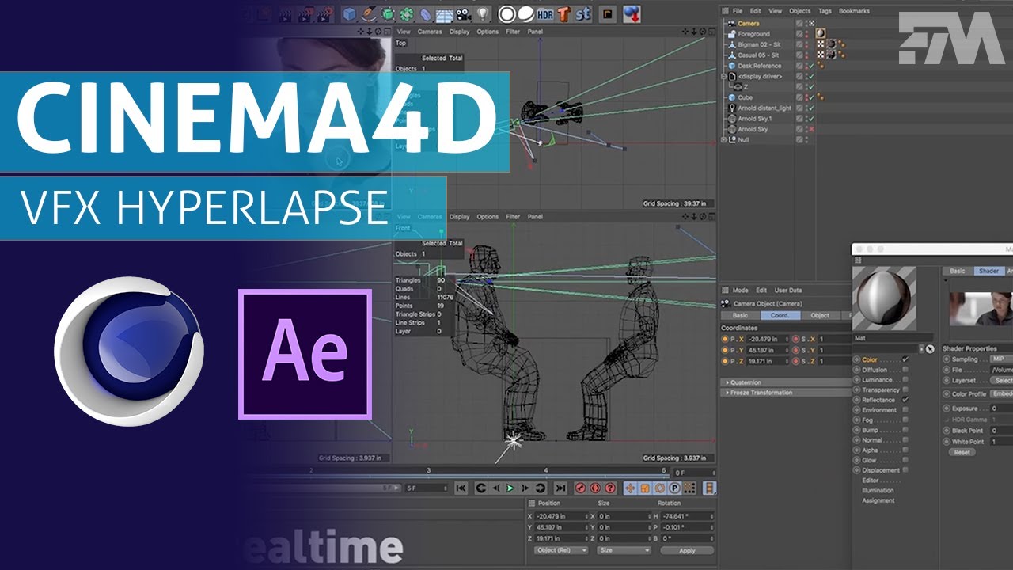The height and width of the screenshot is (570, 1013).
Task: Go to start of animation
Action: pos(461,488)
